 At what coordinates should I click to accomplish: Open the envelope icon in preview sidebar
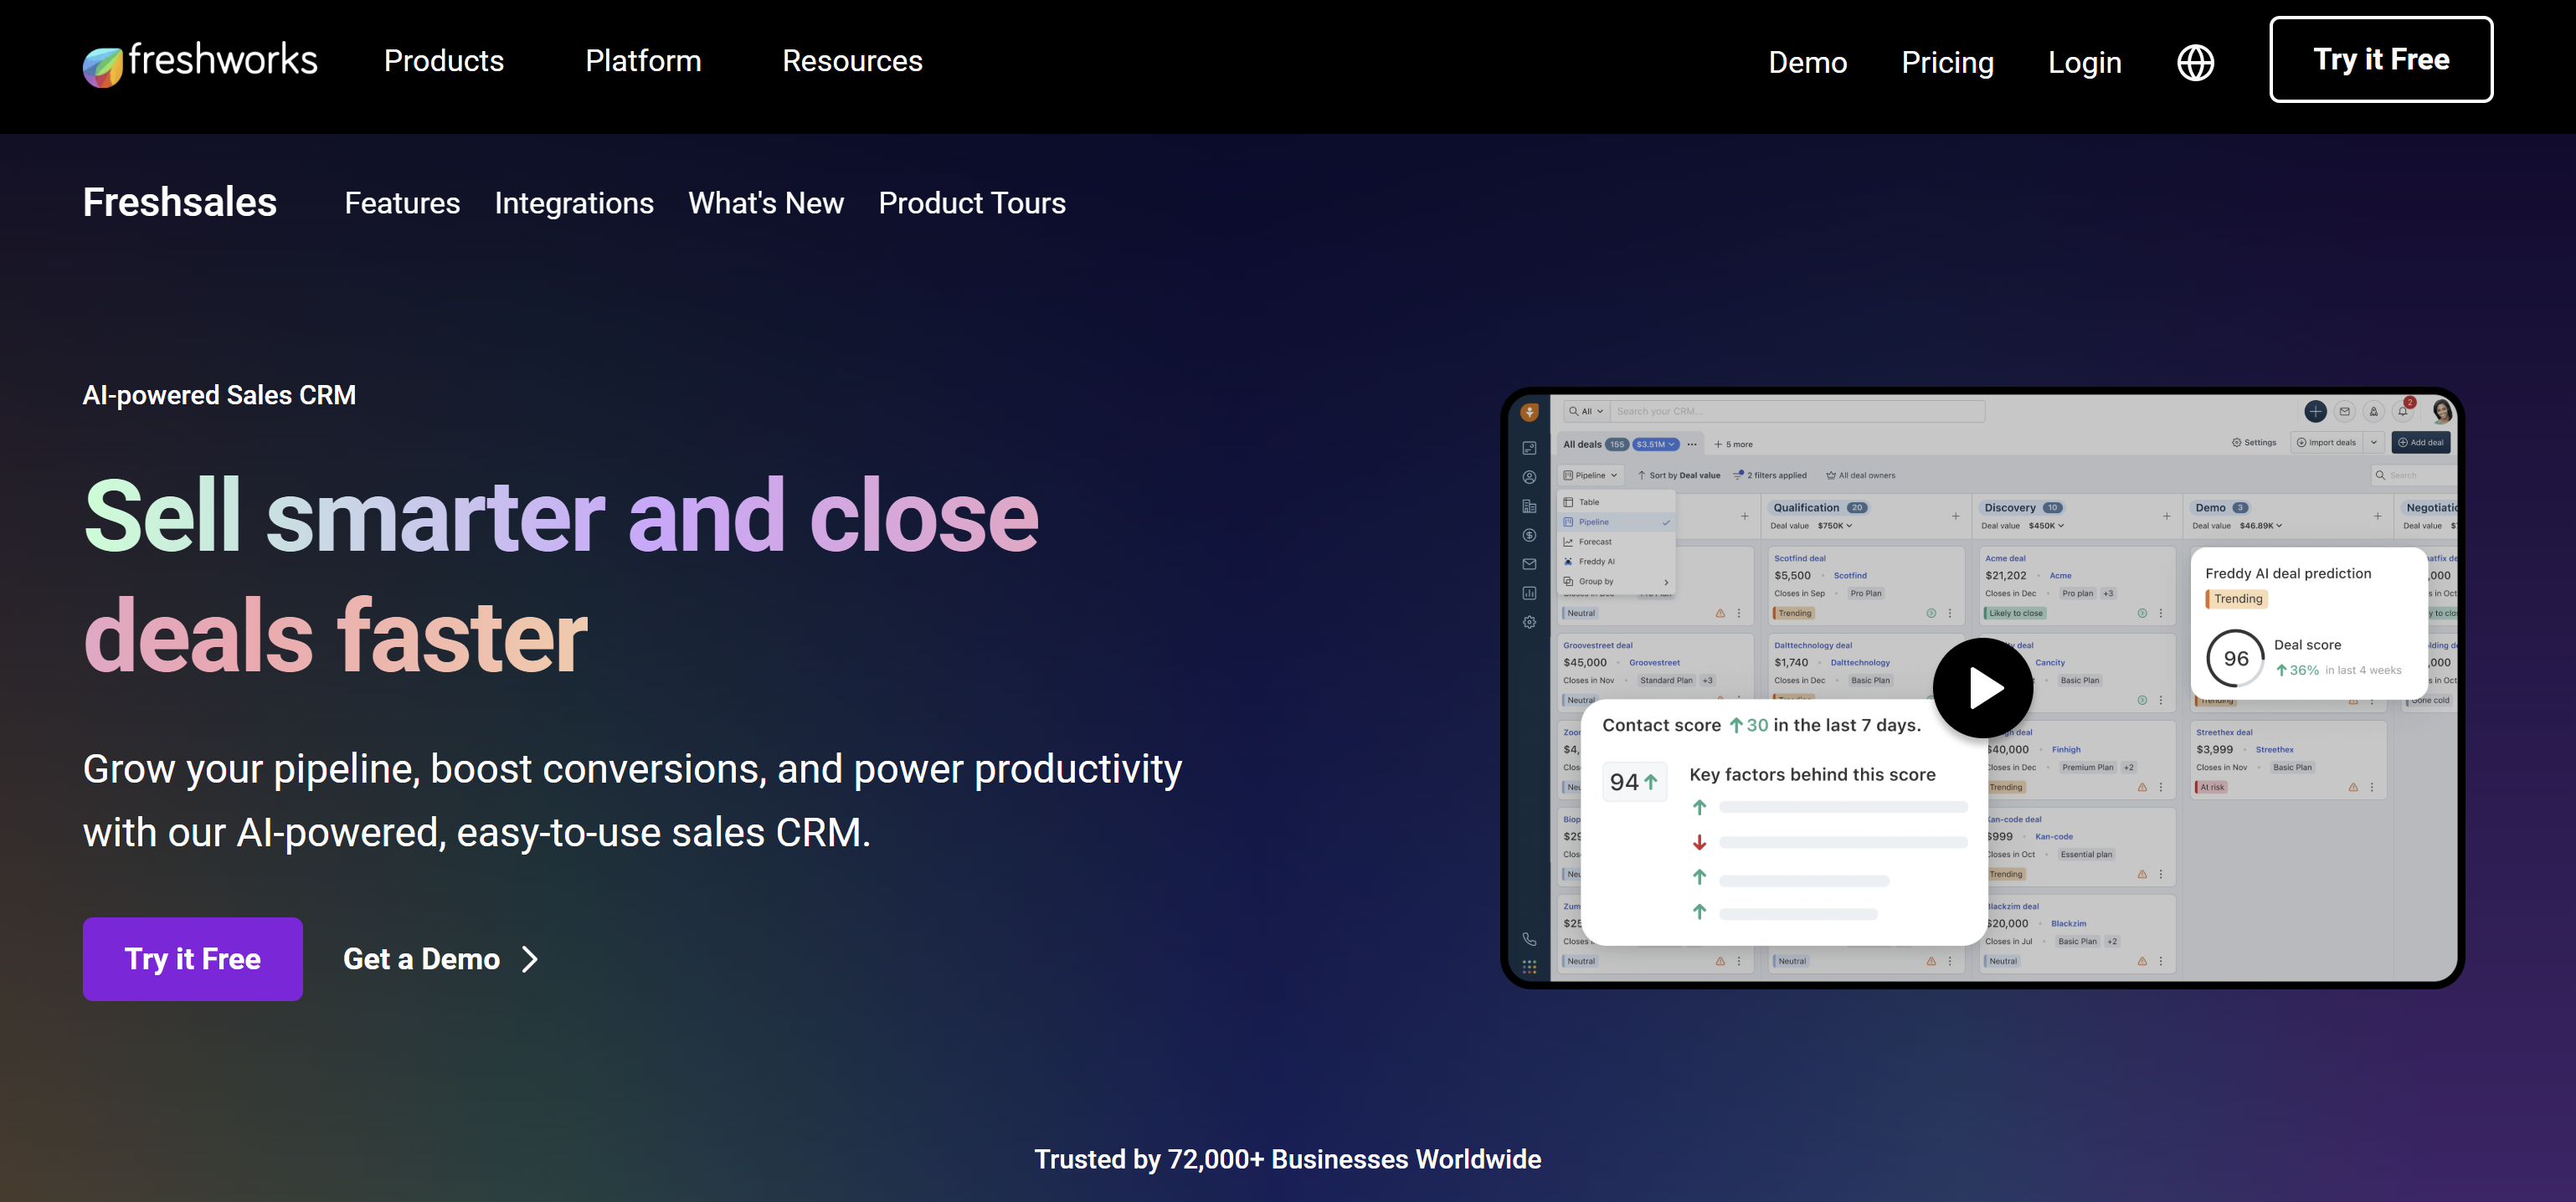tap(1529, 564)
